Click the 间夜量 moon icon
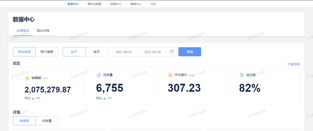 [x=99, y=75]
